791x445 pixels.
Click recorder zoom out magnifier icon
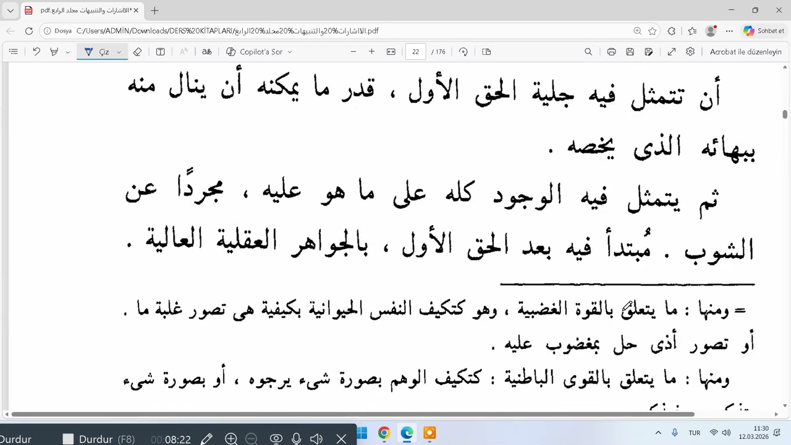tap(252, 439)
